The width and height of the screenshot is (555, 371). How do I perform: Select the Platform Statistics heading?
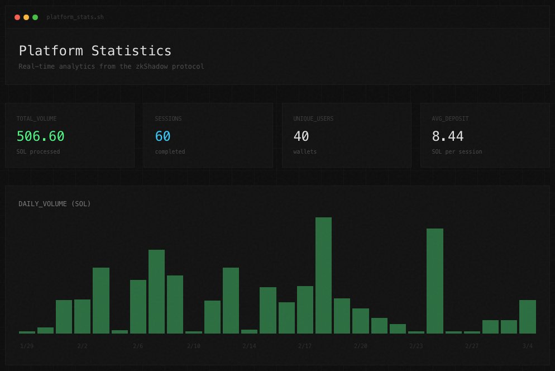95,51
